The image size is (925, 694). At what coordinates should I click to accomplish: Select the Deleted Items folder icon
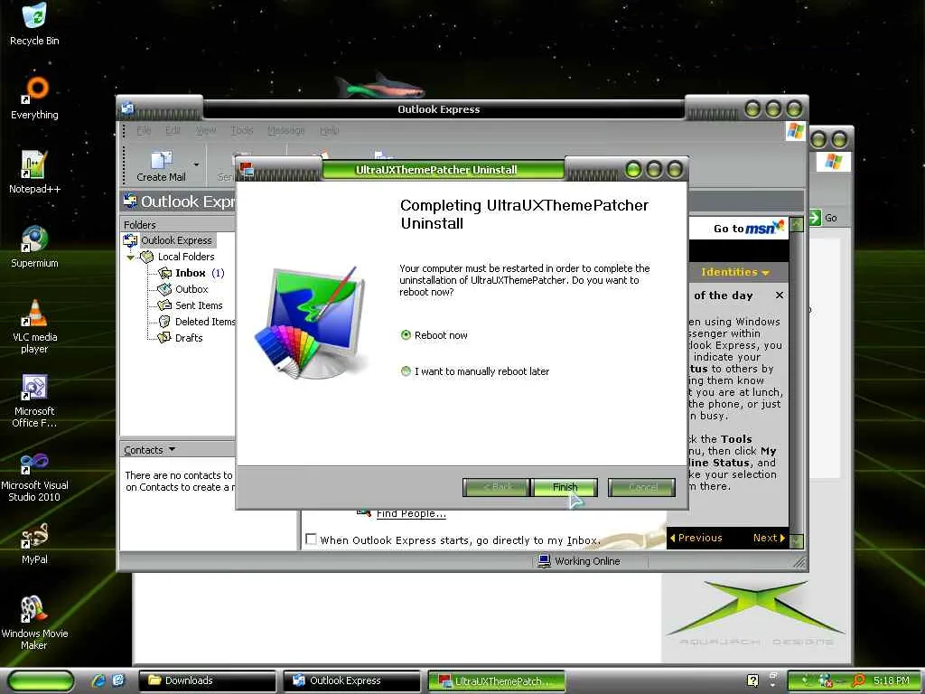tap(164, 322)
